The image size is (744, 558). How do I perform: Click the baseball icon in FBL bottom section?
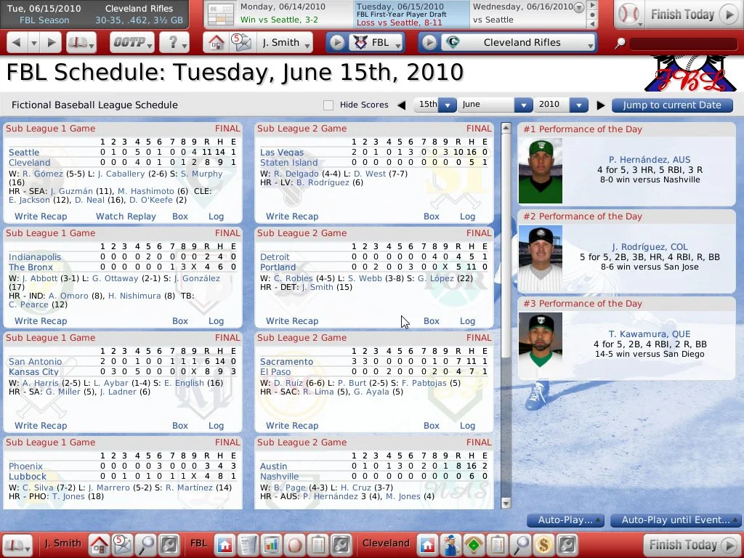click(x=294, y=544)
